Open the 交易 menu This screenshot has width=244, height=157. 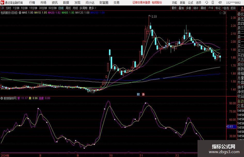(x=116, y=3)
